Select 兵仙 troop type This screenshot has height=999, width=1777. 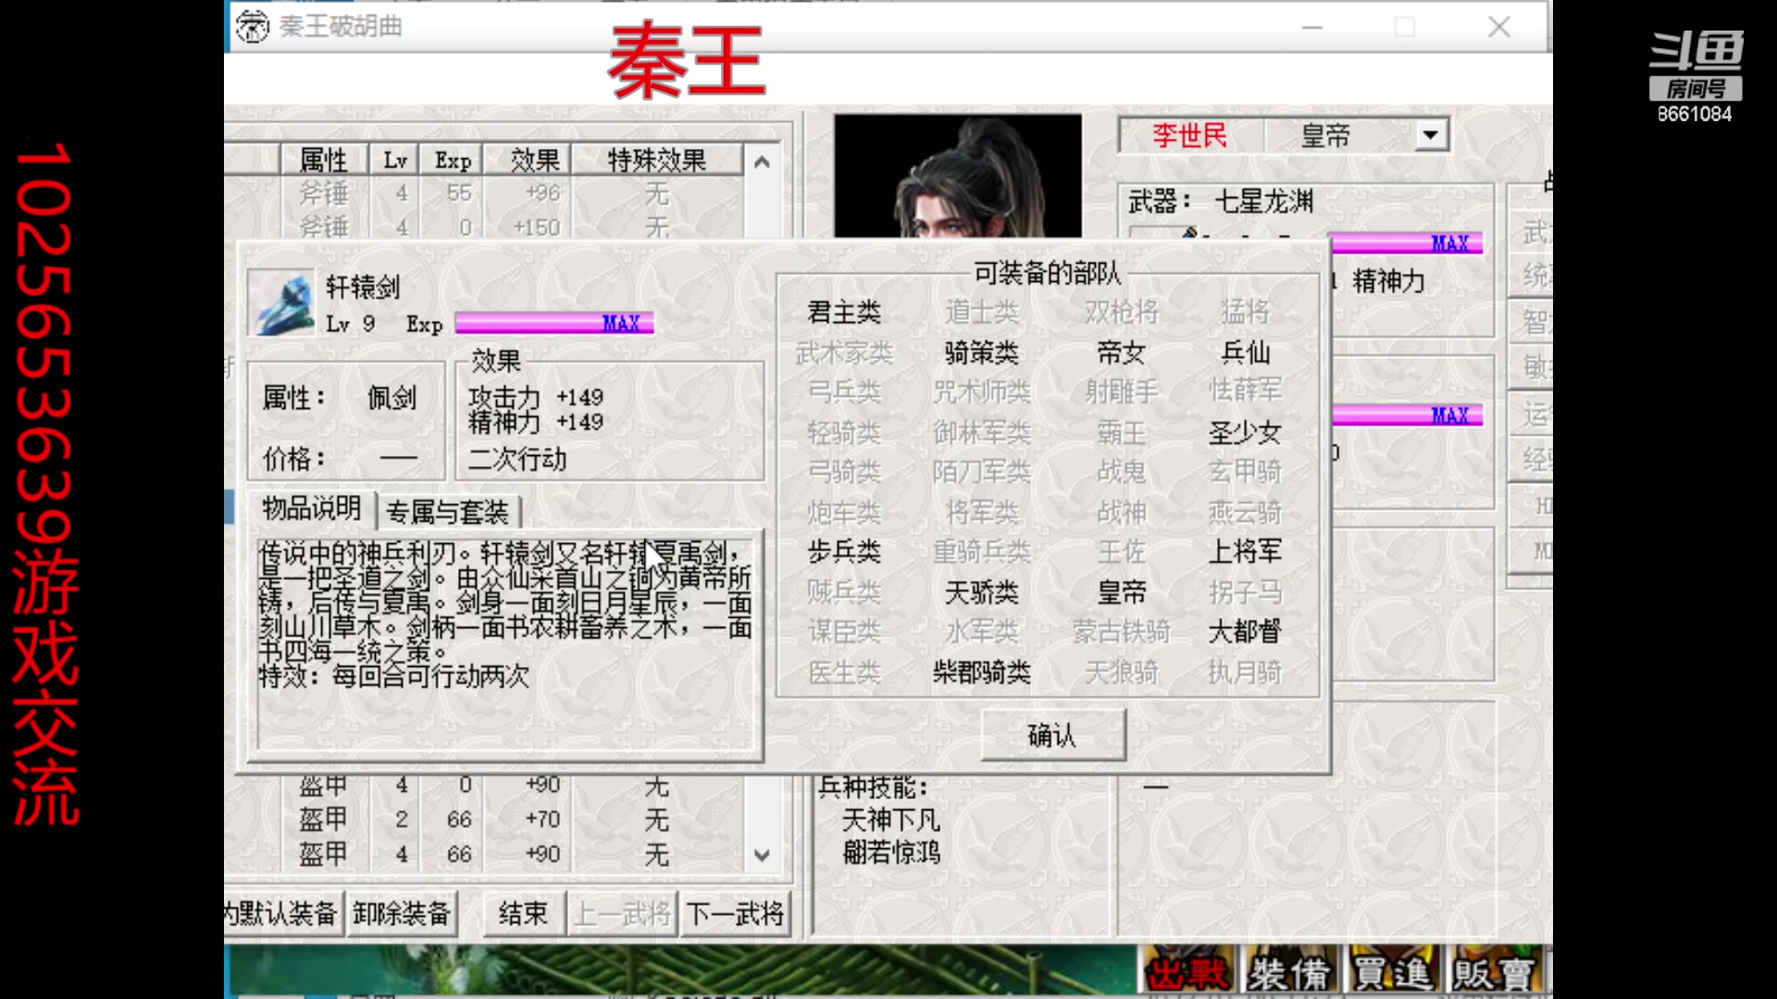(1245, 352)
